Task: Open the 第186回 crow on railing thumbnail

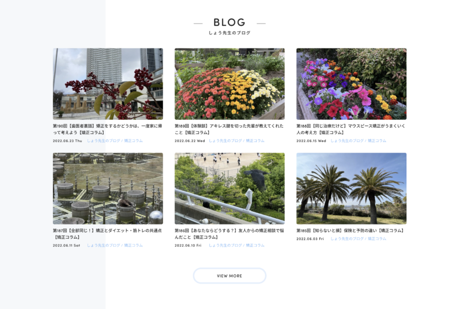Action: click(x=230, y=188)
